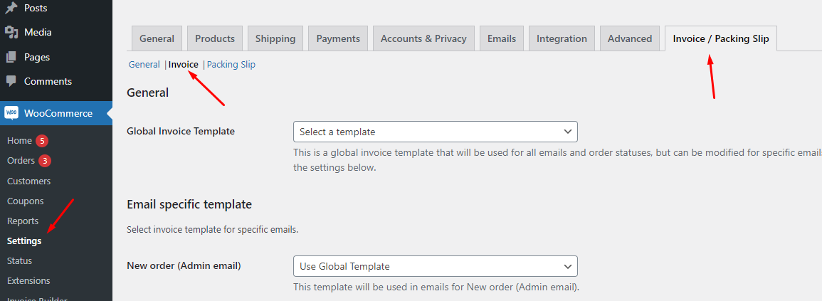Screen dimensions: 822x301
Task: Click the General sub-section link
Action: tap(144, 65)
